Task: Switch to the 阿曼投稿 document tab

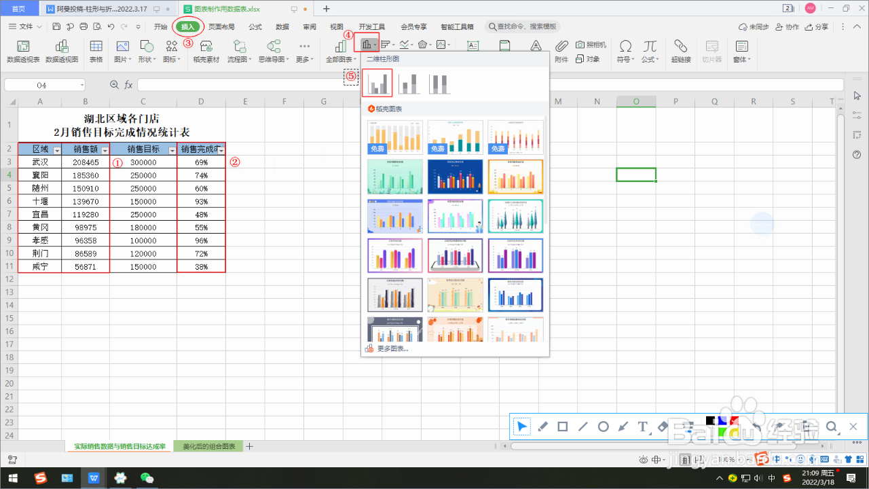Action: (109, 9)
